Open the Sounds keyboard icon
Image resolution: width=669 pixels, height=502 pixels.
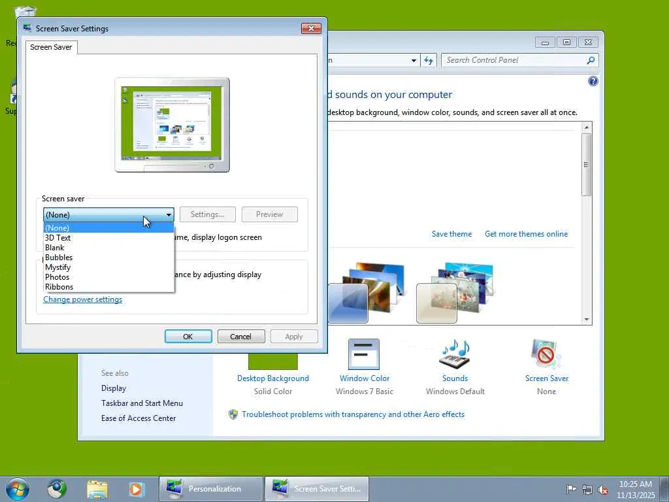455,354
